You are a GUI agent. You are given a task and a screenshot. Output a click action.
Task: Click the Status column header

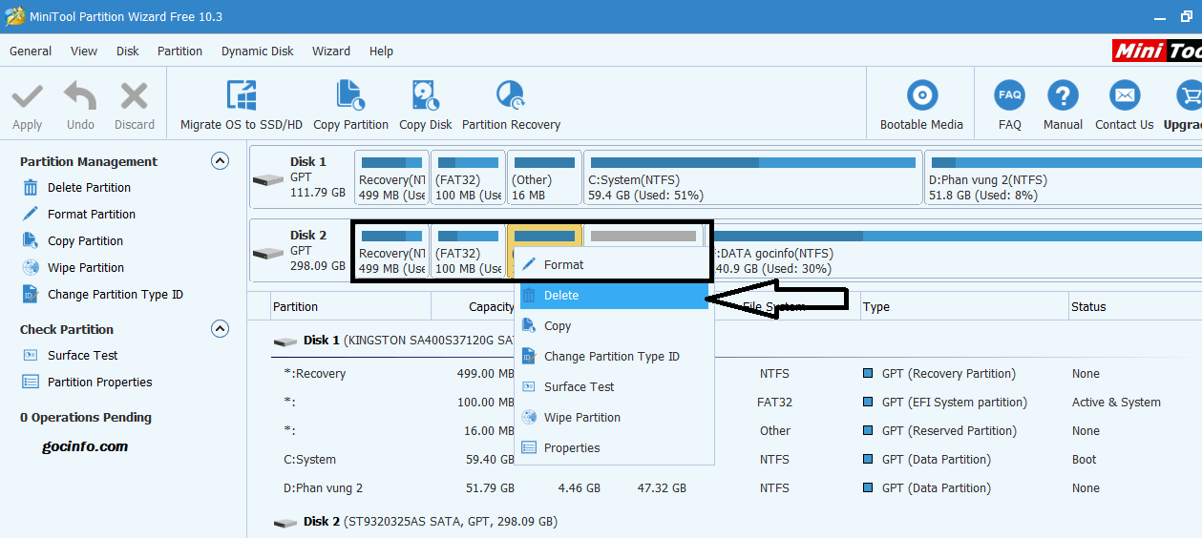point(1088,307)
